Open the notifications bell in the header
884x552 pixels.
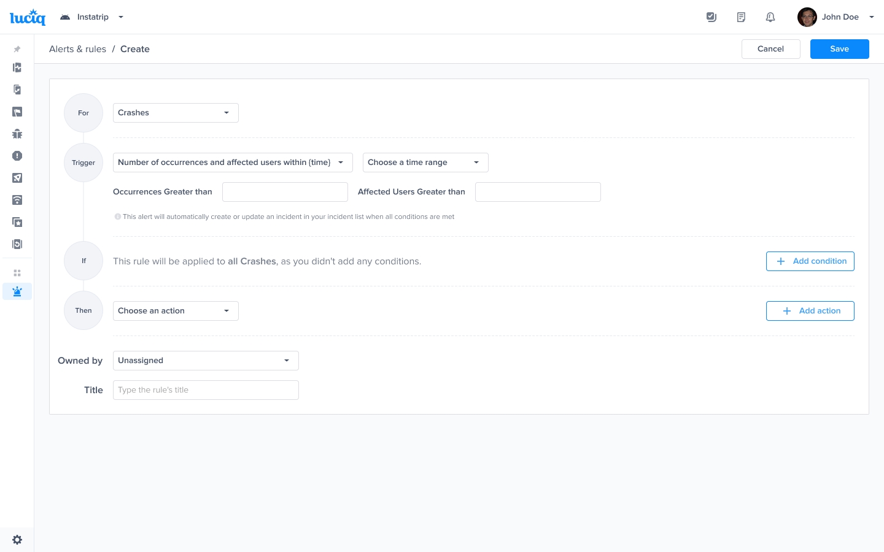(770, 17)
